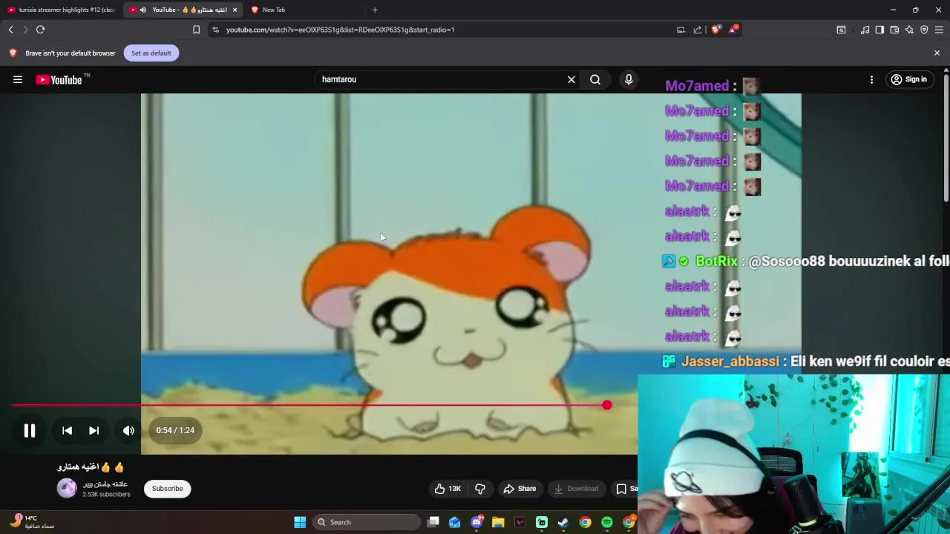Toggle the 0:54 / 1:24 time display
Image resolution: width=950 pixels, height=534 pixels.
[x=175, y=430]
